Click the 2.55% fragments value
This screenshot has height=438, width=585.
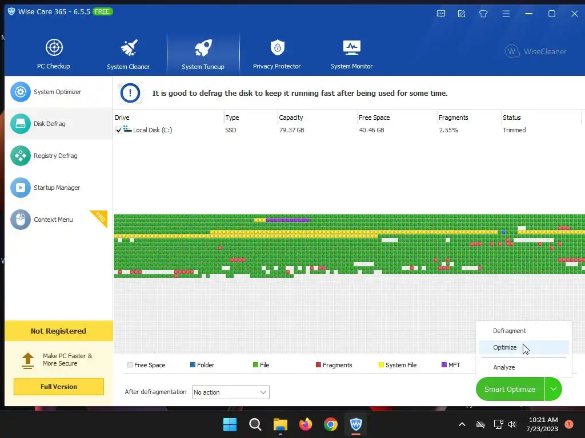[x=448, y=131]
